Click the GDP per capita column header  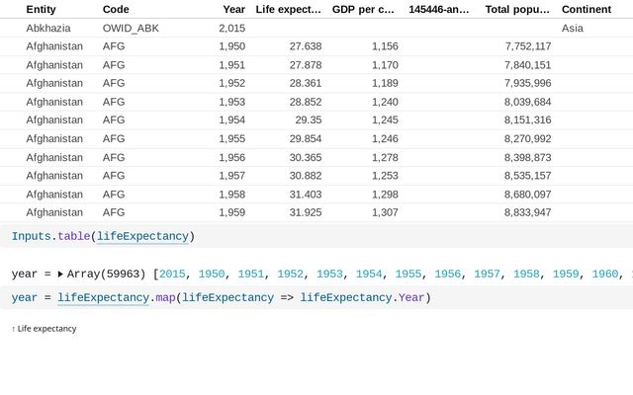pos(364,9)
